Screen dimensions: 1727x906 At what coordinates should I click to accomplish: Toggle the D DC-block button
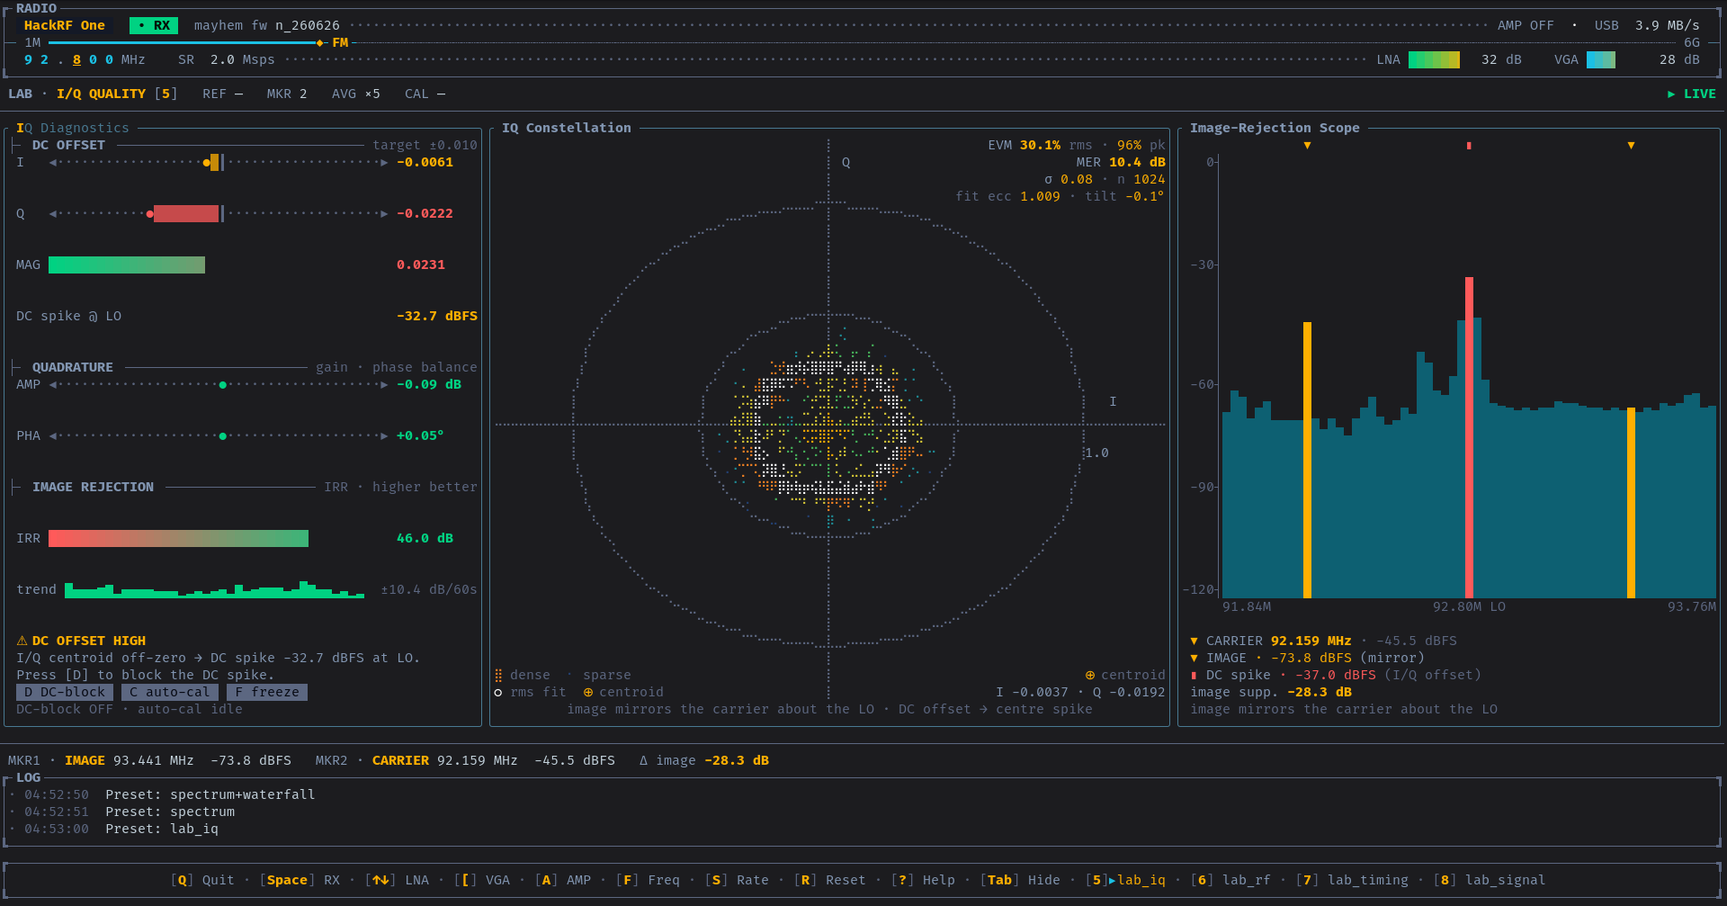pos(65,692)
